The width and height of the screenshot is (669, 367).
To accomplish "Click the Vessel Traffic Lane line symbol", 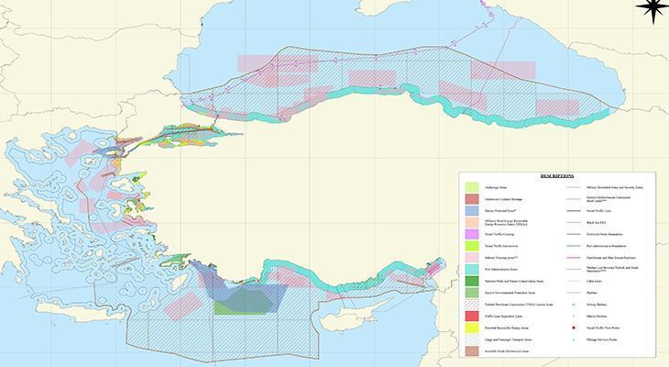I will (572, 210).
